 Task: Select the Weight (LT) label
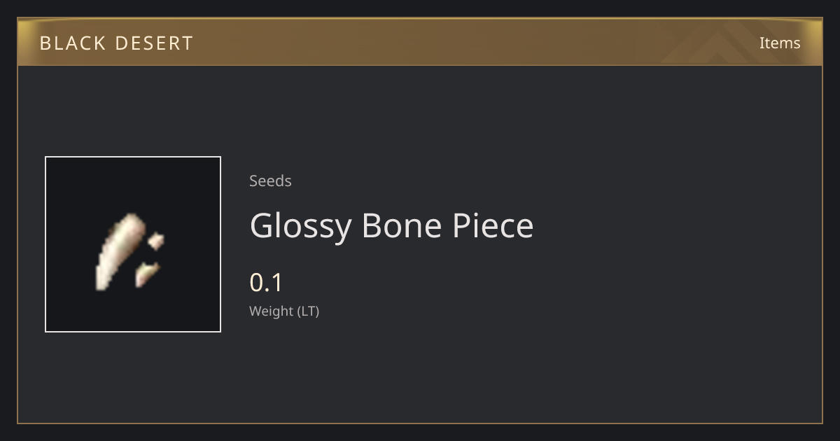[x=284, y=311]
